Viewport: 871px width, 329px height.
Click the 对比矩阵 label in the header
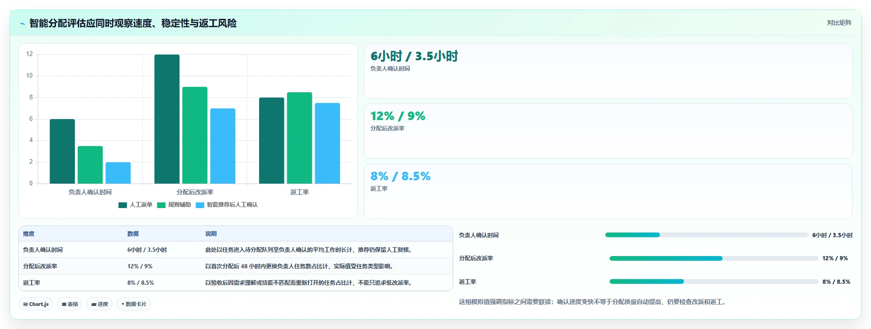[839, 23]
